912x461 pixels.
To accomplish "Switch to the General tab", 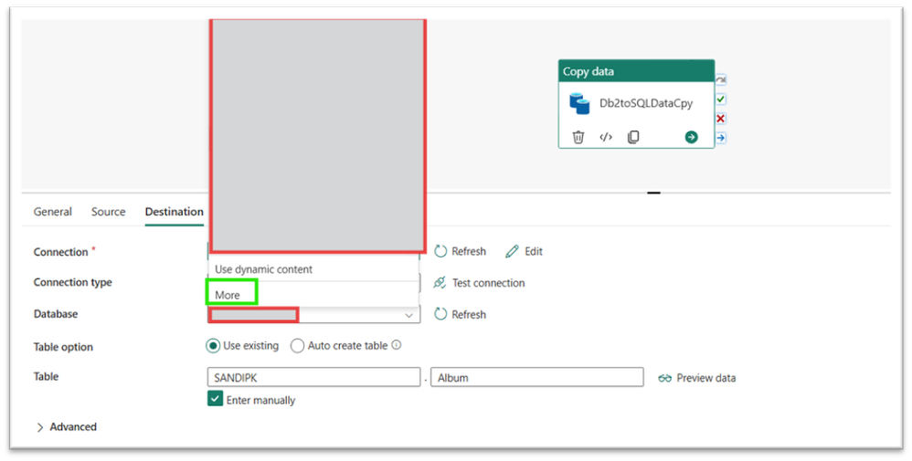I will coord(52,212).
